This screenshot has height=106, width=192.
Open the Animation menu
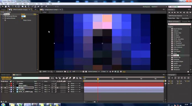32,4
